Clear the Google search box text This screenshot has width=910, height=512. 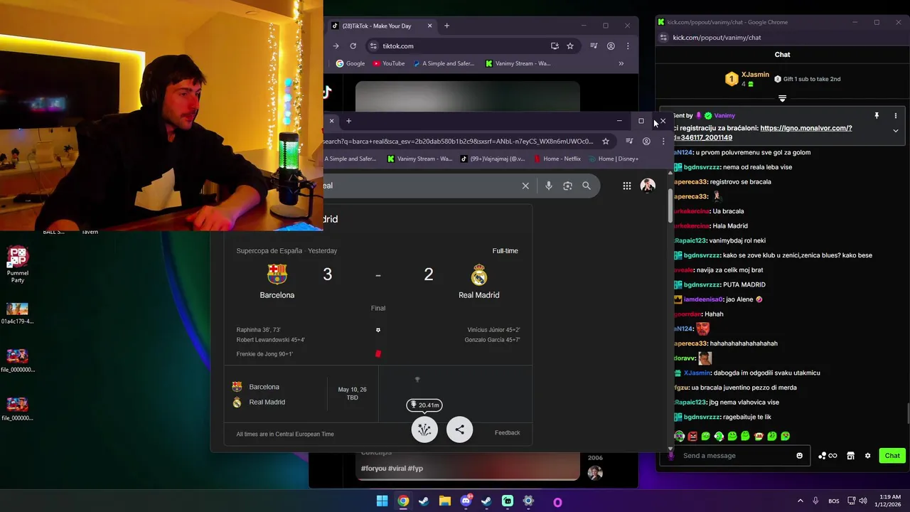[x=525, y=186]
